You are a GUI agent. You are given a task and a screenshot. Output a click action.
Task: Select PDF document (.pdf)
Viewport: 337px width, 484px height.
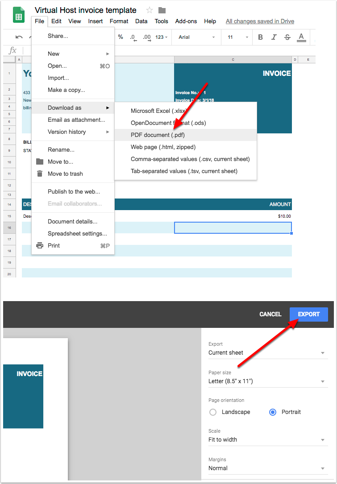pyautogui.click(x=186, y=135)
